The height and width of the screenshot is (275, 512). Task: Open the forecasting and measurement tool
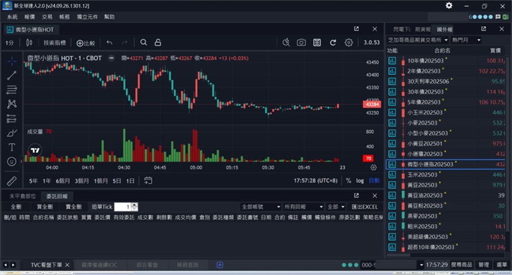pyautogui.click(x=12, y=118)
